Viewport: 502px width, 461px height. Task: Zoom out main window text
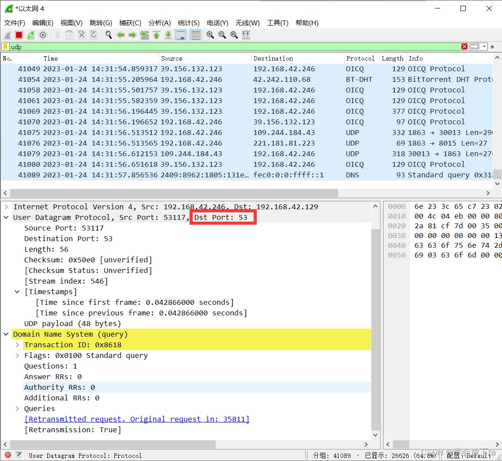[x=222, y=35]
